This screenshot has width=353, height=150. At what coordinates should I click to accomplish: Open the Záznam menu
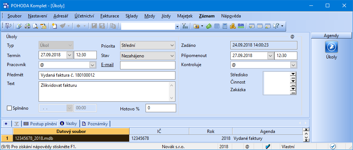[x=207, y=16]
